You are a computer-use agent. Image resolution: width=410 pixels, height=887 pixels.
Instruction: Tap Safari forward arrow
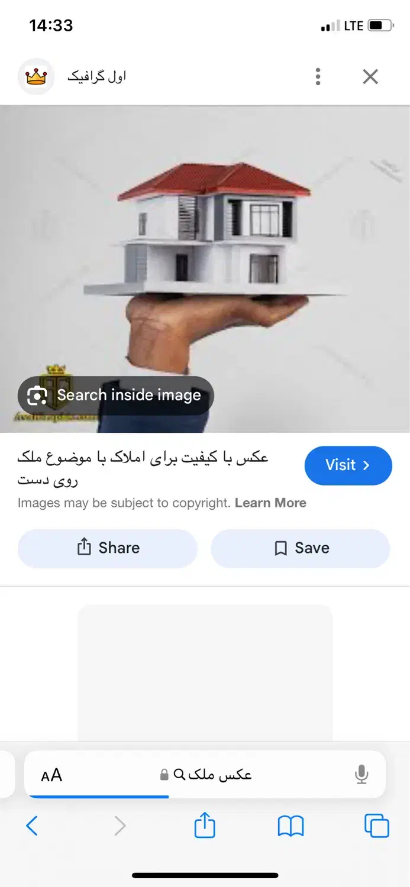120,826
